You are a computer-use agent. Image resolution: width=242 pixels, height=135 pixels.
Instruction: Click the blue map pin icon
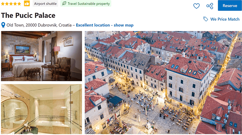tap(3, 25)
